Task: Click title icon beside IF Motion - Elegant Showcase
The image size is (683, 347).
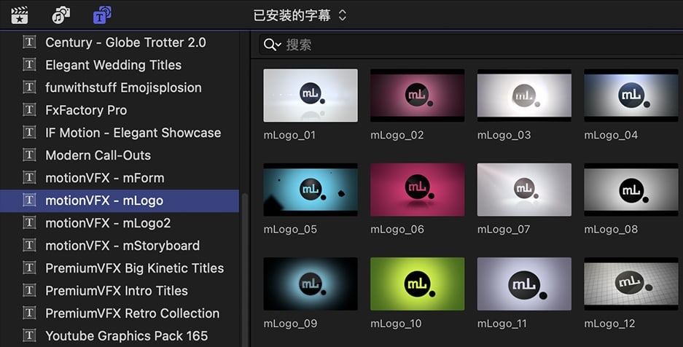Action: pyautogui.click(x=29, y=132)
